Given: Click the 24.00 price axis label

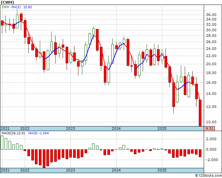Looking at the screenshot, I should pyautogui.click(x=211, y=49).
